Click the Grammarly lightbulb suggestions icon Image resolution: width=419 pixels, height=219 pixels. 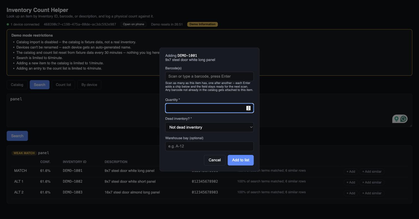(396, 119)
